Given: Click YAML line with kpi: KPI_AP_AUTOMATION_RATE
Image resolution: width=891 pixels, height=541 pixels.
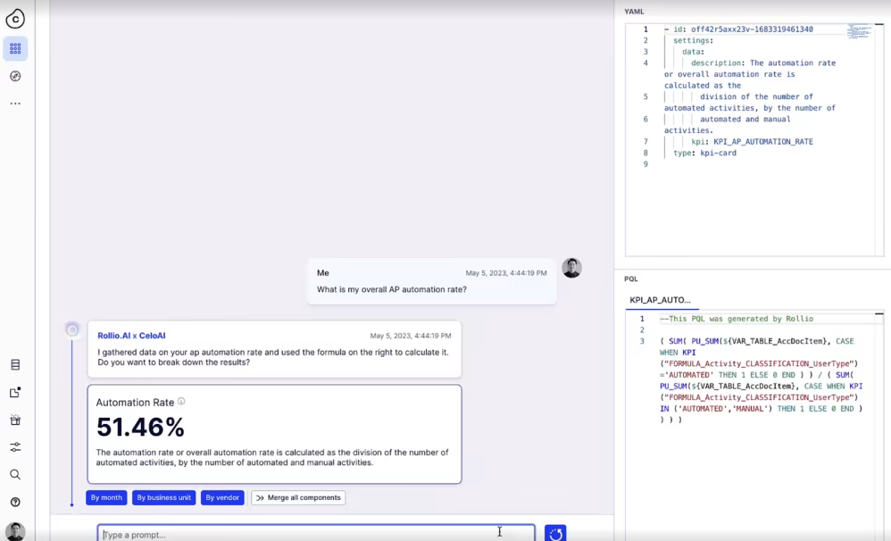Looking at the screenshot, I should point(752,142).
